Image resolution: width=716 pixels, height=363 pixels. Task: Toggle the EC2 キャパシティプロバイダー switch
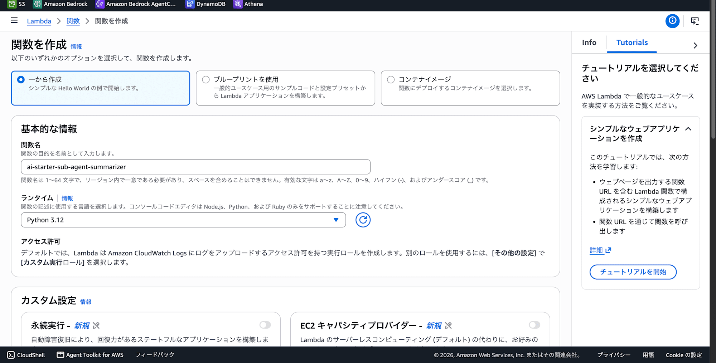click(534, 325)
